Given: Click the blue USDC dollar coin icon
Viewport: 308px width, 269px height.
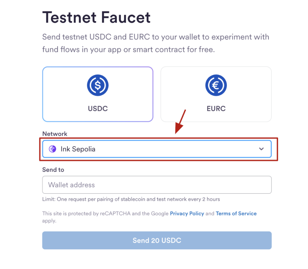Looking at the screenshot, I should click(98, 86).
